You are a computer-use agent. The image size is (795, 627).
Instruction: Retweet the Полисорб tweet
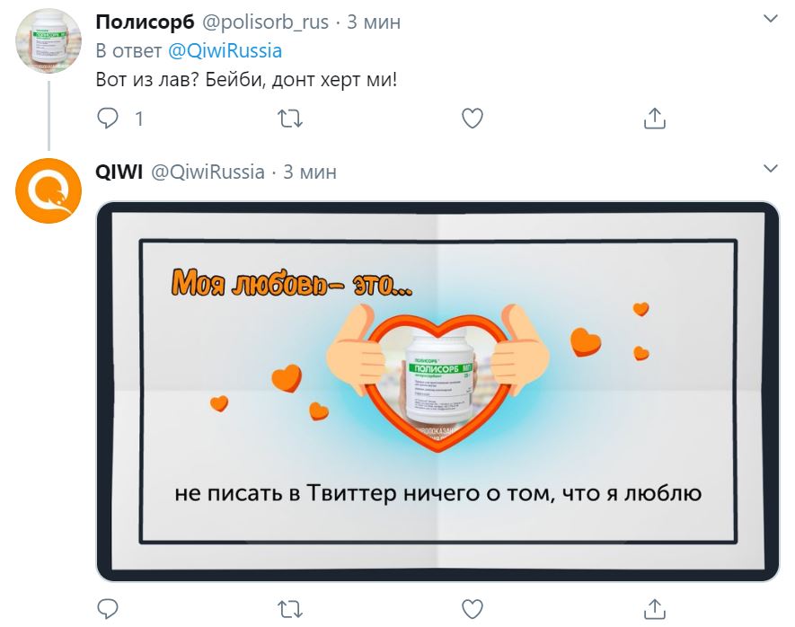coord(290,119)
